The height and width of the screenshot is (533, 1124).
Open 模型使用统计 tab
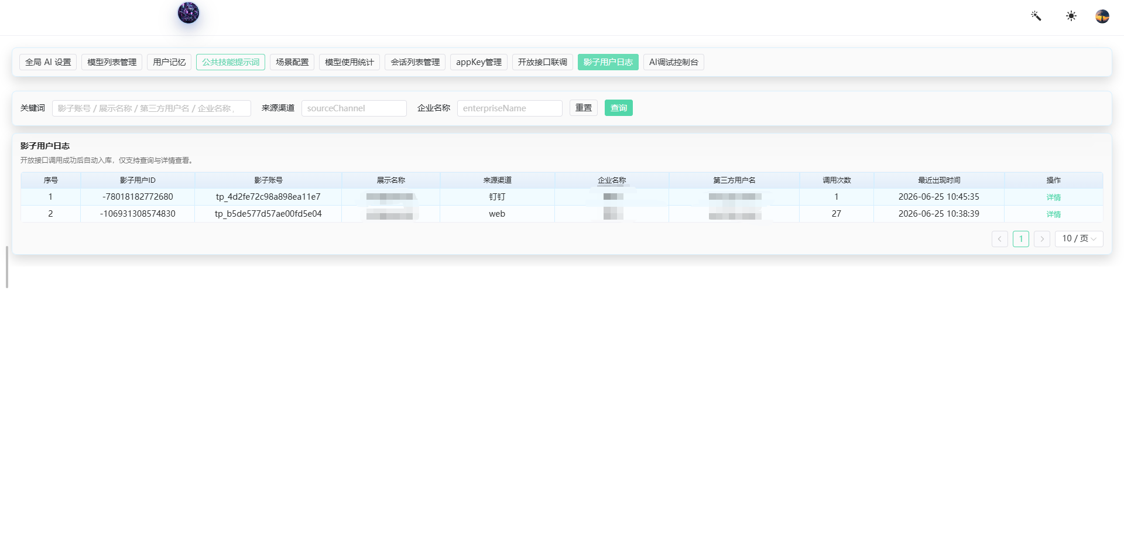[x=349, y=62]
